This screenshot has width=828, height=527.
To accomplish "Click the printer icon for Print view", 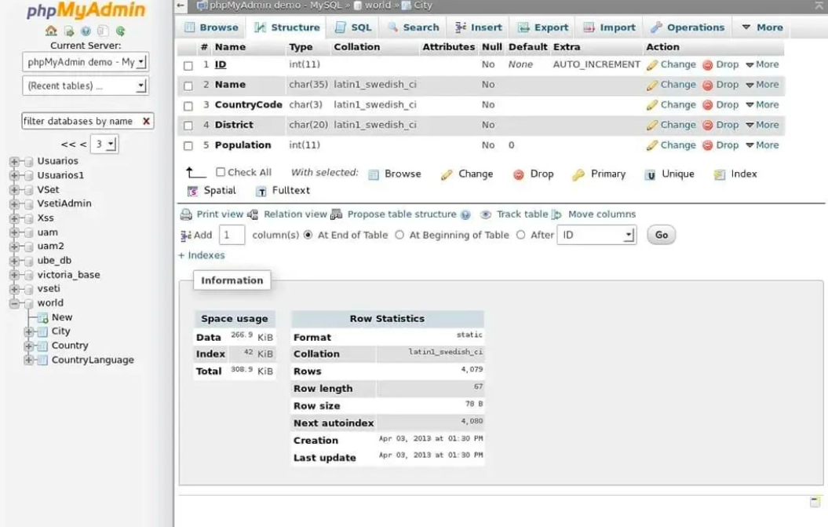I will 186,214.
